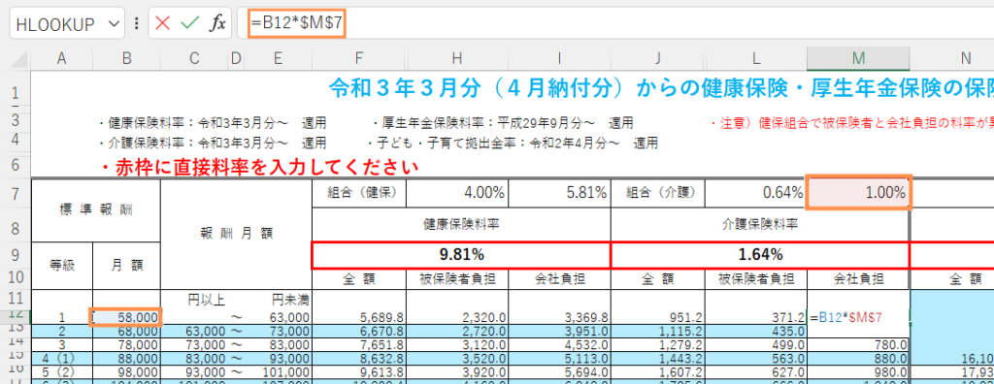
Task: Click cell M7 showing 1.00%
Action: tap(858, 193)
